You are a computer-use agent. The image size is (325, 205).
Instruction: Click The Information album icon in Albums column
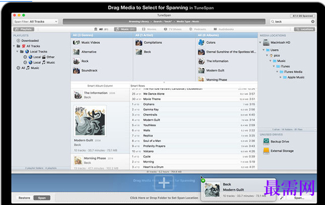click(x=201, y=61)
